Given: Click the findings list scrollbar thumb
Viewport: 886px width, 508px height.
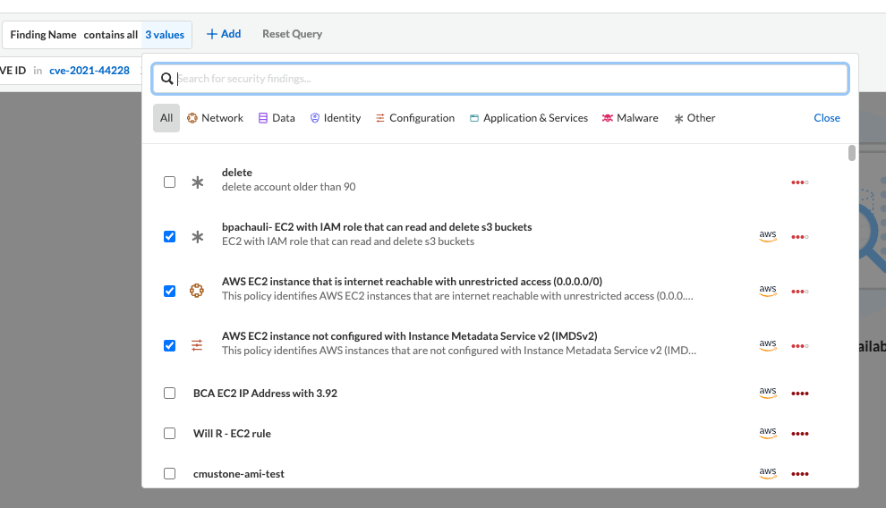Looking at the screenshot, I should pyautogui.click(x=852, y=153).
